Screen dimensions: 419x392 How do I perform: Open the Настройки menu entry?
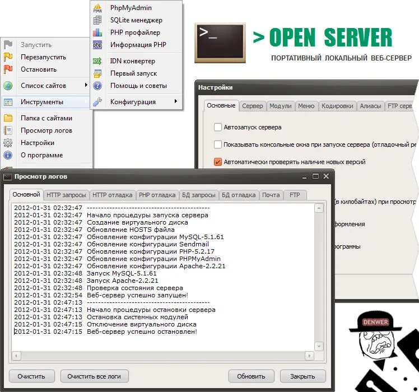(38, 143)
